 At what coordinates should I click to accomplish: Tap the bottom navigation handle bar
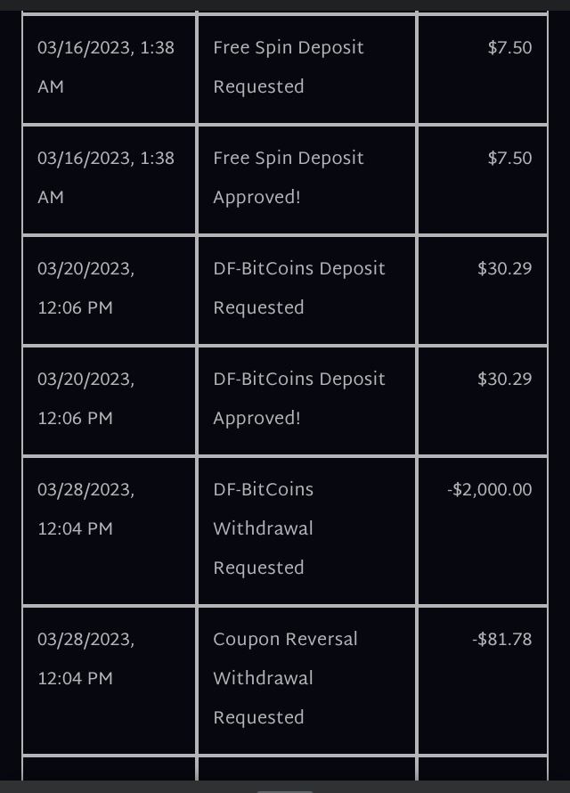[x=285, y=791]
